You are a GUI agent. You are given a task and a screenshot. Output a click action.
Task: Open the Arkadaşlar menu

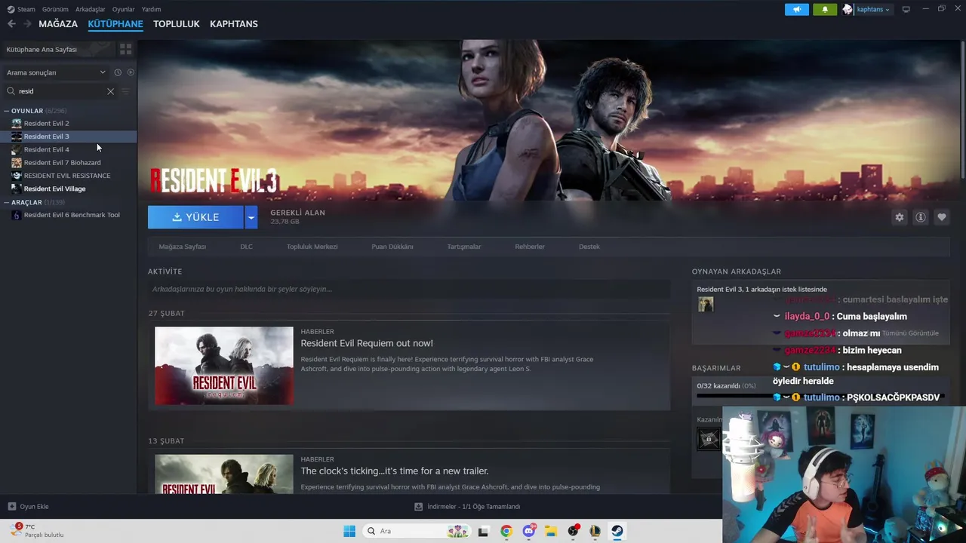pos(91,9)
